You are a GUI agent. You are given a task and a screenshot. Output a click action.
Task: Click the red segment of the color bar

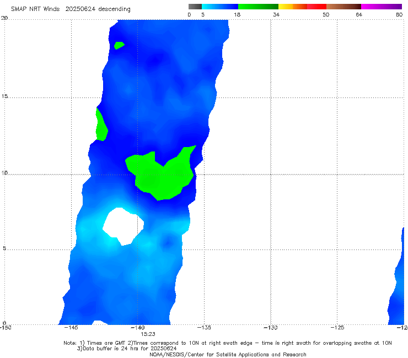316,7
